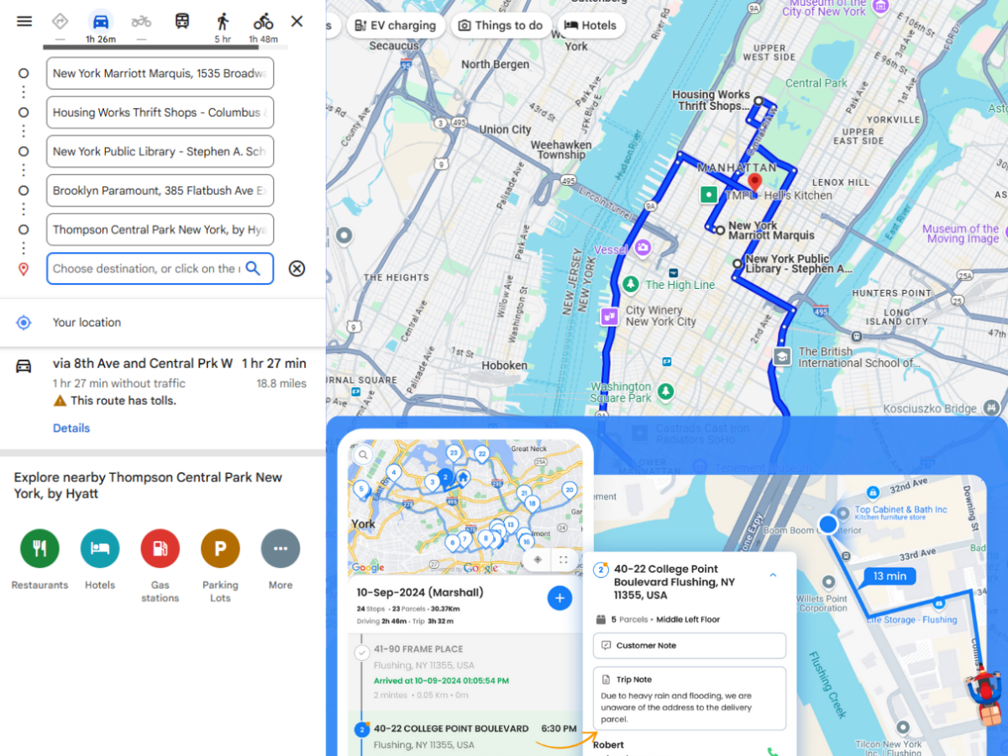The height and width of the screenshot is (756, 1008).
Task: Select the EV charging filter chip
Action: (396, 25)
